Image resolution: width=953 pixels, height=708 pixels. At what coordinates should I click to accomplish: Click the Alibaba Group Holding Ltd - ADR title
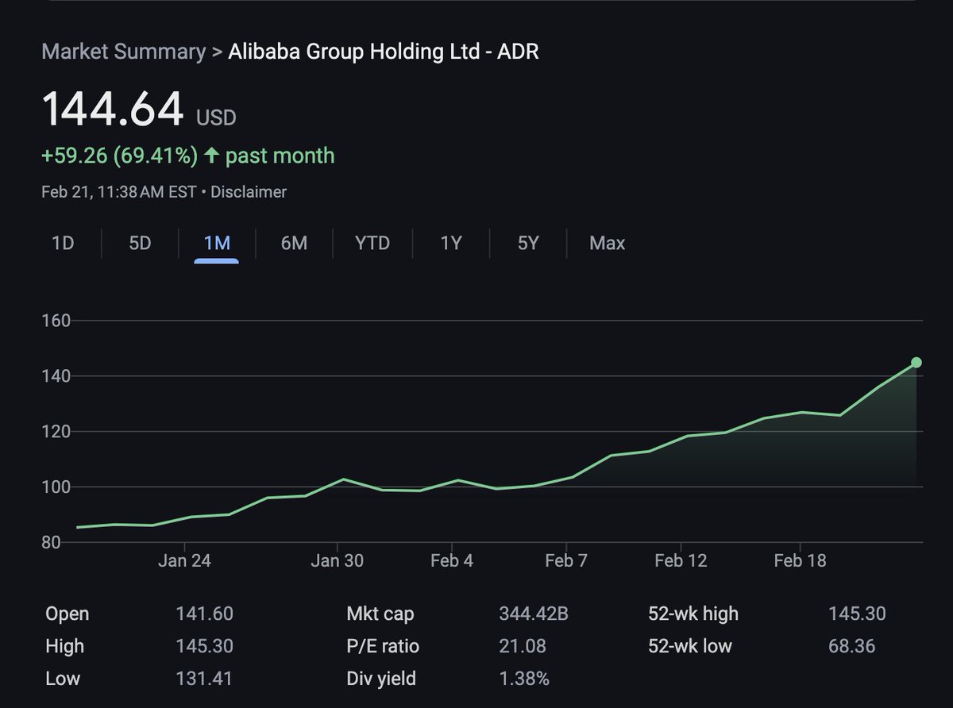tap(384, 52)
